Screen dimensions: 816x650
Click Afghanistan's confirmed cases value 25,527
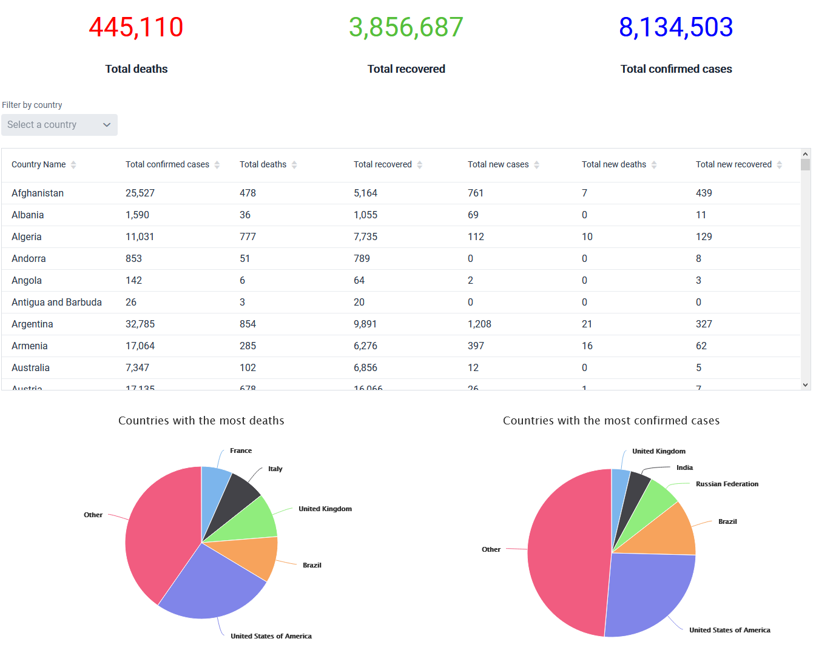(x=140, y=193)
